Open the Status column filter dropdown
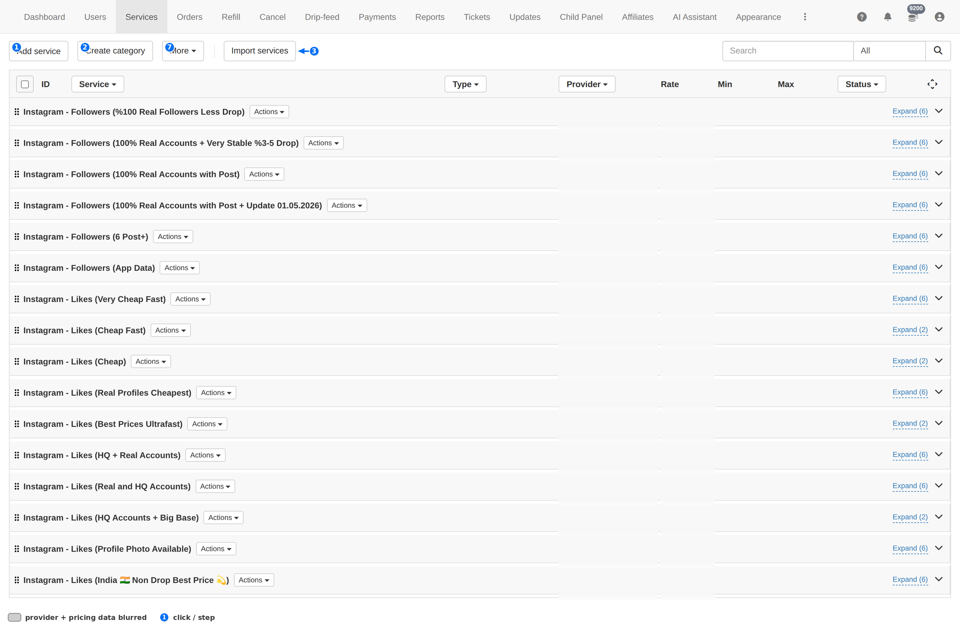Viewport: 960px width, 634px height. (862, 84)
